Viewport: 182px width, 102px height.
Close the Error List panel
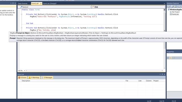click(x=164, y=74)
